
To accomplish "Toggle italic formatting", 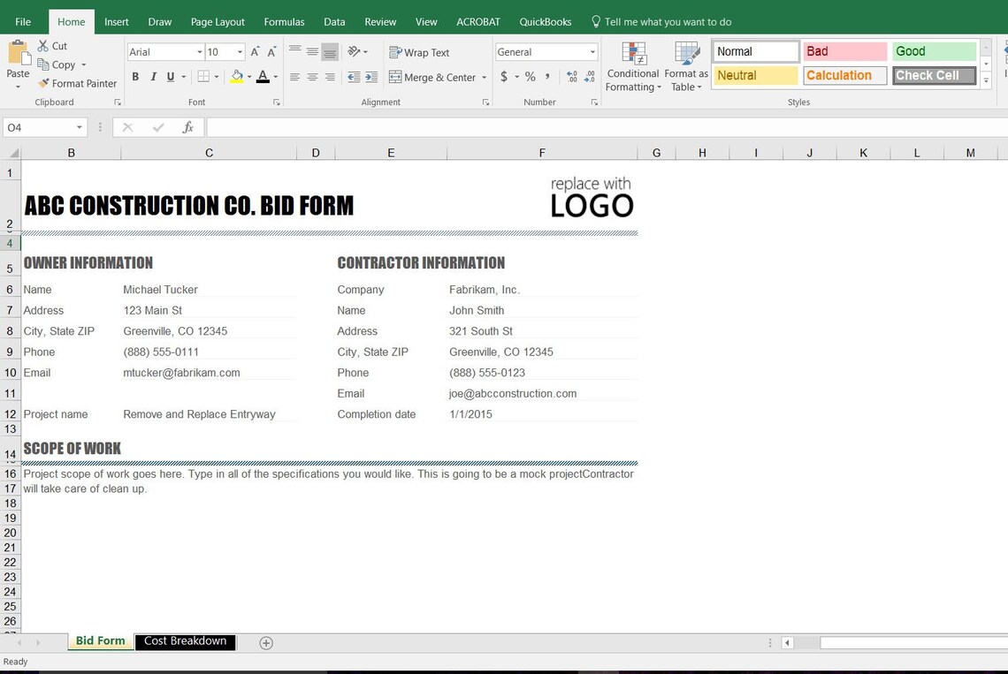I will (151, 77).
